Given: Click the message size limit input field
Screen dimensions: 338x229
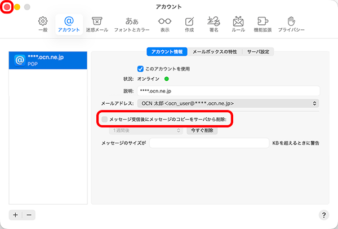Looking at the screenshot, I should click(209, 143).
